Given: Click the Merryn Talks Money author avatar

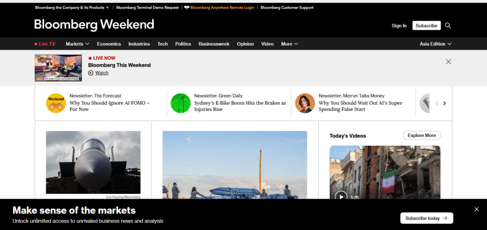Looking at the screenshot, I should click(x=305, y=103).
